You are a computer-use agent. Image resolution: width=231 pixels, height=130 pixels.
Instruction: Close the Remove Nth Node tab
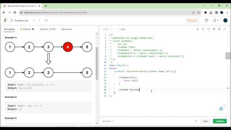39,6
